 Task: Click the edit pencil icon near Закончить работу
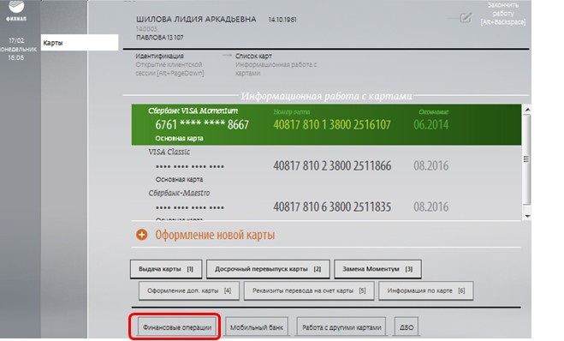pyautogui.click(x=466, y=18)
